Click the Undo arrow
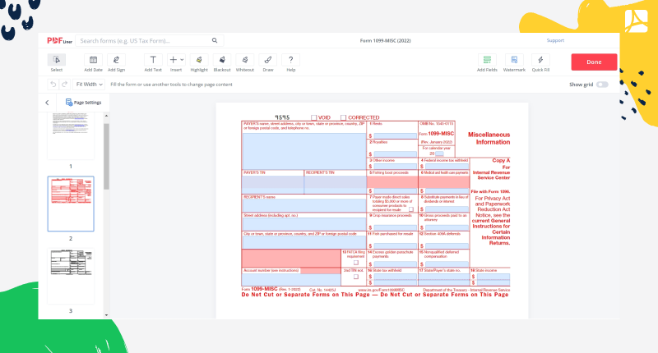Image resolution: width=658 pixels, height=353 pixels. [x=53, y=85]
